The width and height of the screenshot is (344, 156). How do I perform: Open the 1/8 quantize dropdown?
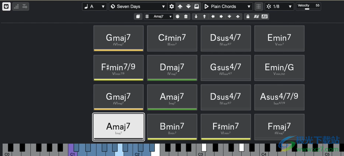(x=279, y=7)
